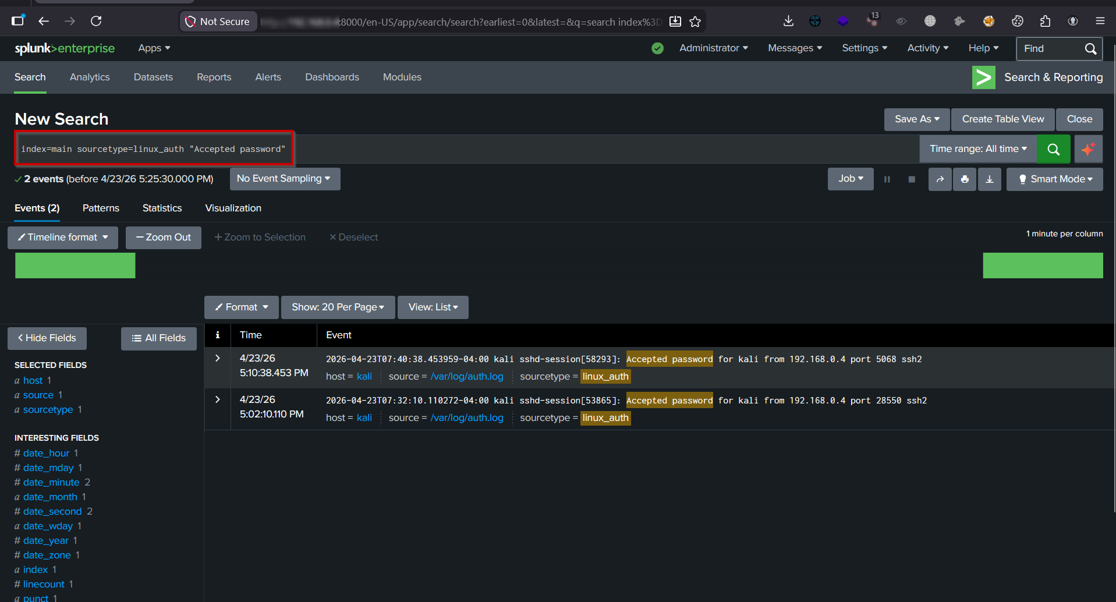Click the left green timeline bar
The height and width of the screenshot is (602, 1116).
(75, 265)
